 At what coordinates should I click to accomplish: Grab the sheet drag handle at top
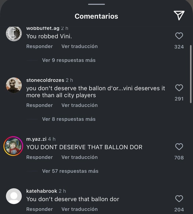point(96,4)
